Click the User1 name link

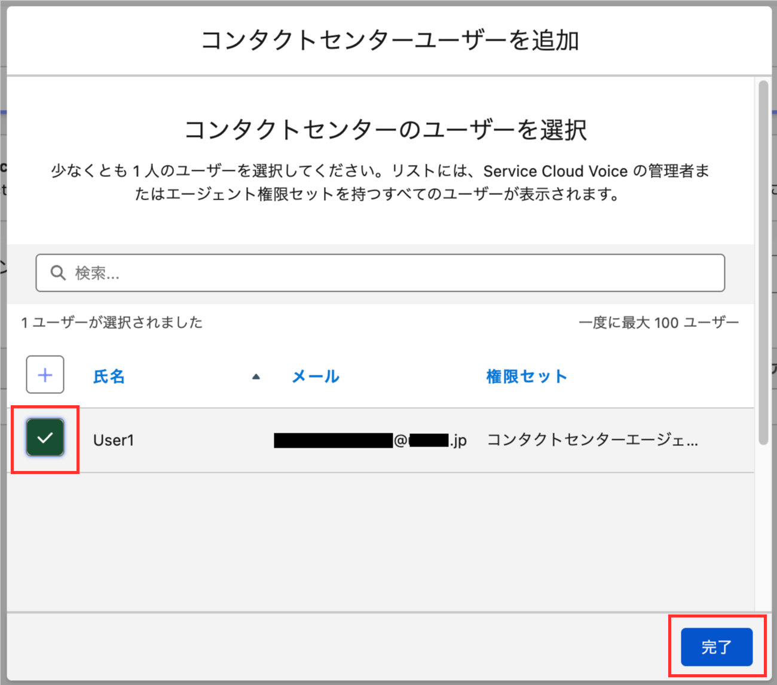click(114, 440)
